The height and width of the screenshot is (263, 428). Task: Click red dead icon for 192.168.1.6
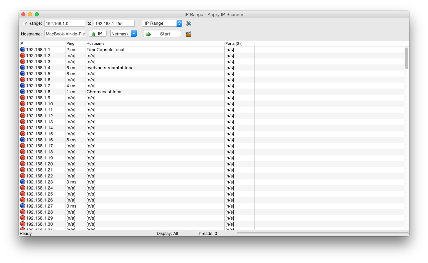pyautogui.click(x=23, y=80)
